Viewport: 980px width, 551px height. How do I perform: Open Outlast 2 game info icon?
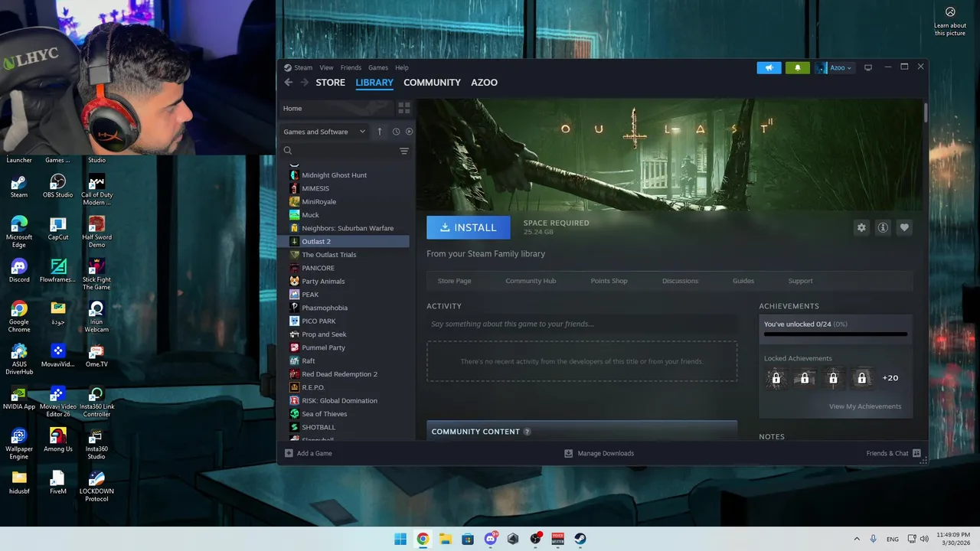(x=883, y=227)
